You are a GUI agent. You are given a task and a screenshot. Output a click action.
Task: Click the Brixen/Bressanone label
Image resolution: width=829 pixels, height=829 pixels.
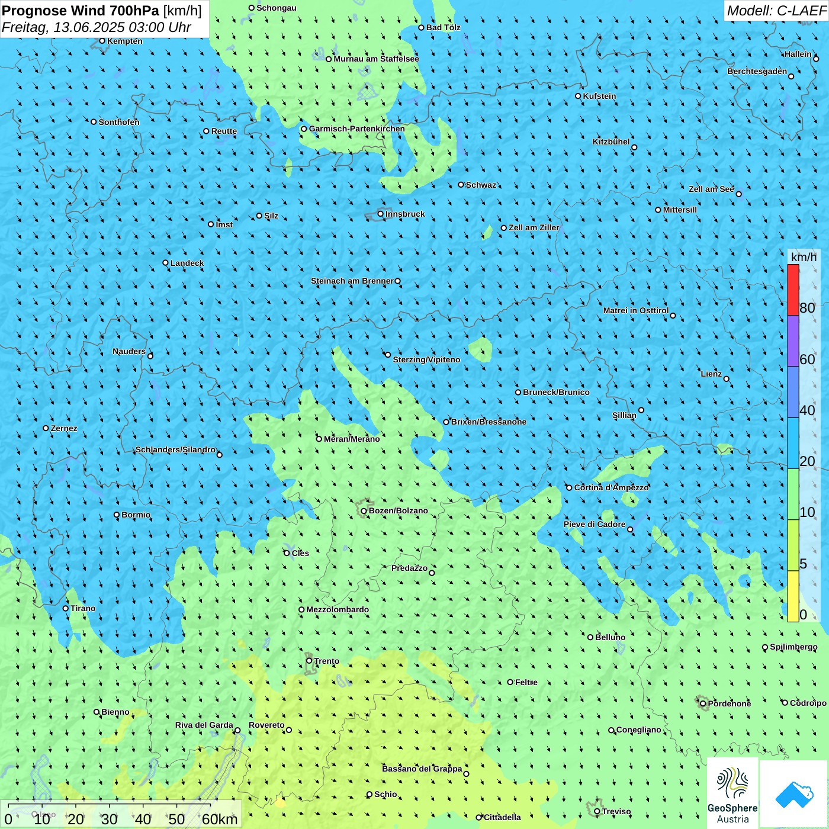coord(489,422)
